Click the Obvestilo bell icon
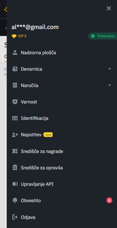 pos(15,201)
